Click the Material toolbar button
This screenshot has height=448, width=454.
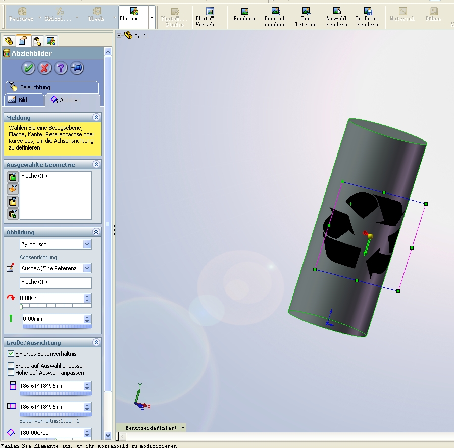coord(402,15)
